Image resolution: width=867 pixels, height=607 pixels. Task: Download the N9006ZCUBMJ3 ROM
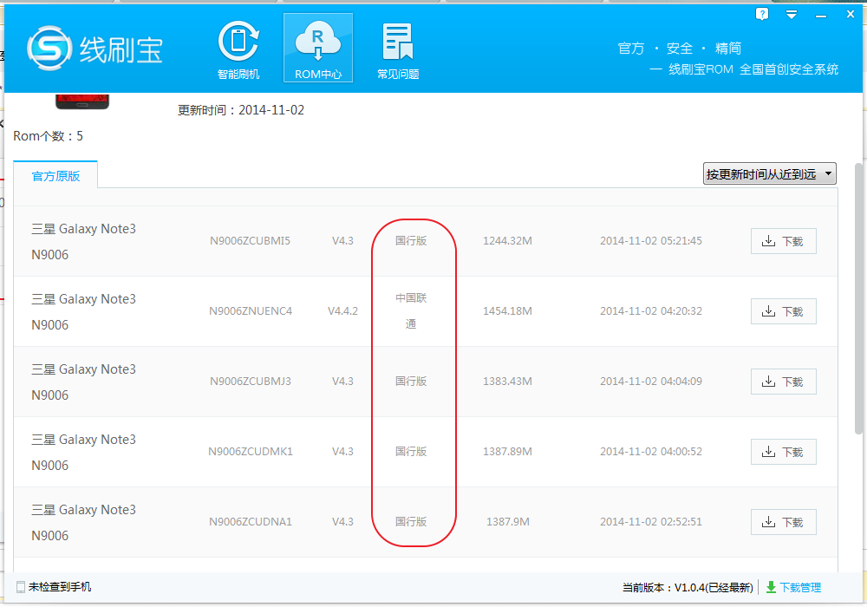(784, 382)
